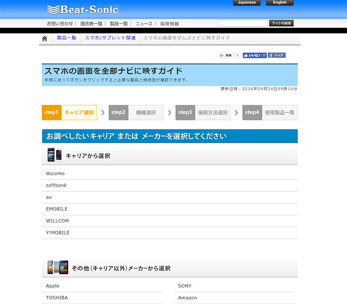Screen dimensions: 347x304
Task: Open the home icon in the breadcrumb
Action: click(x=45, y=39)
